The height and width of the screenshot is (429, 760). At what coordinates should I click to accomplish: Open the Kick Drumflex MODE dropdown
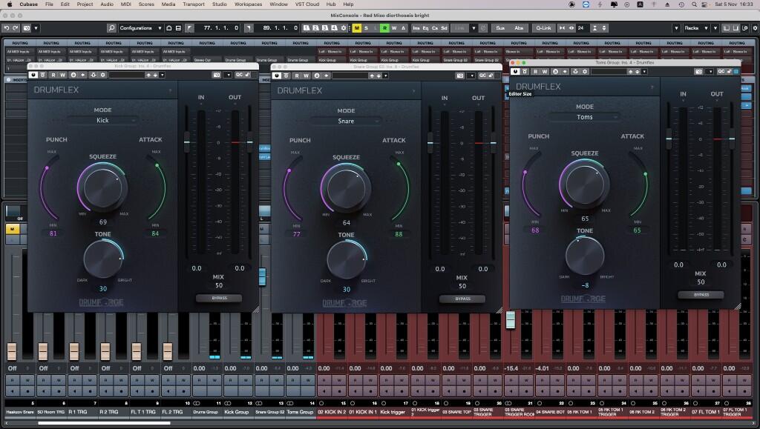point(102,120)
